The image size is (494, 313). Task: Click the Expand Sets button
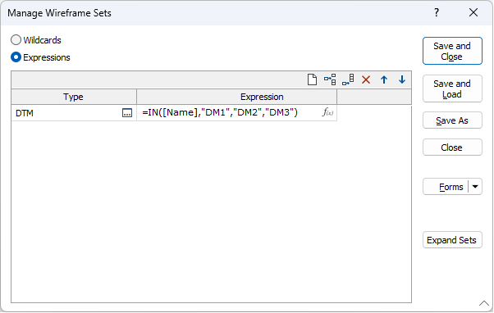tap(452, 240)
